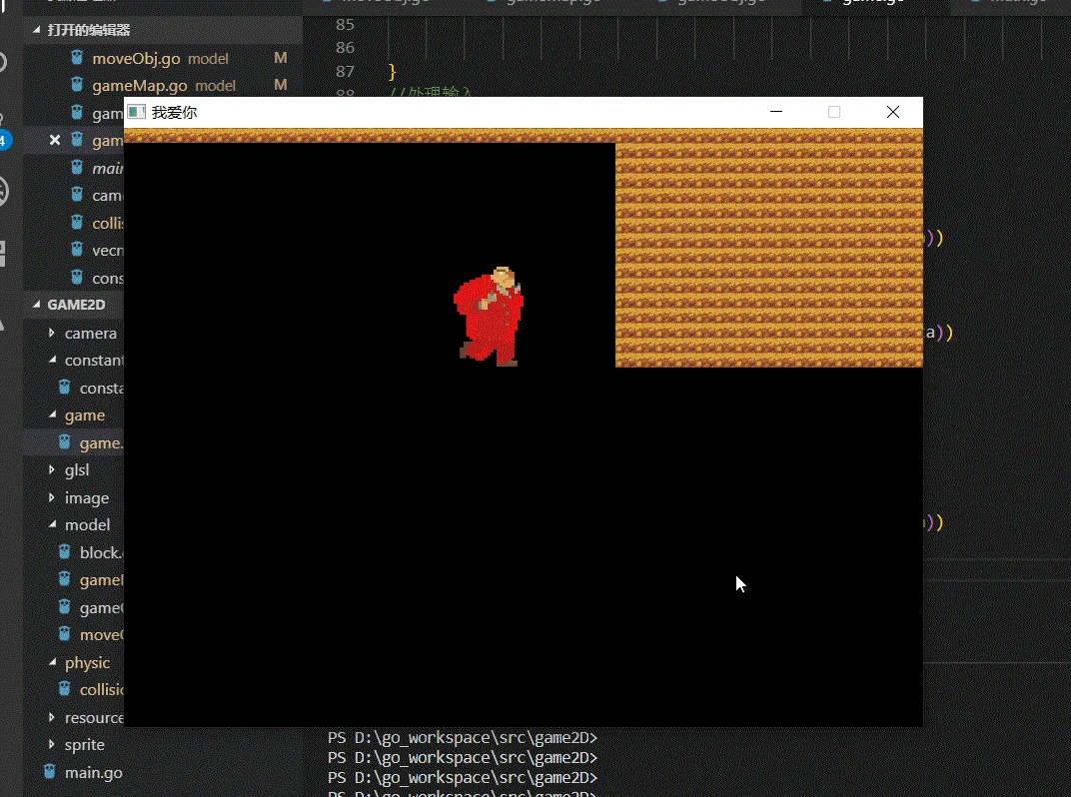The width and height of the screenshot is (1071, 797).
Task: Click the "model" path label beside moveObj.go
Action: click(x=208, y=59)
